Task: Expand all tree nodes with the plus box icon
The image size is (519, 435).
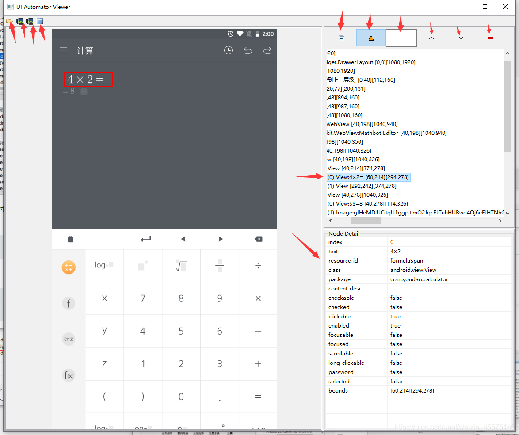Action: 342,38
